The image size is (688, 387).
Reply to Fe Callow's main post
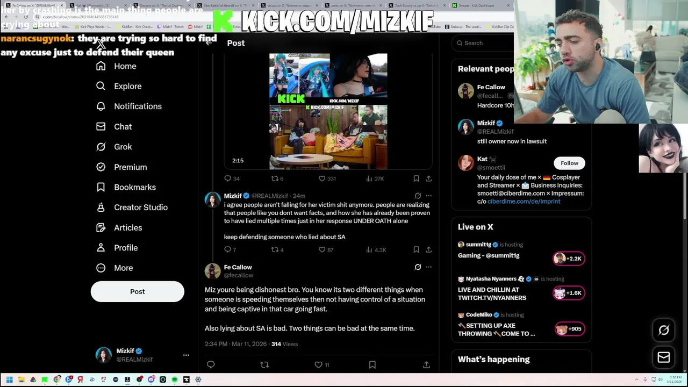211,364
